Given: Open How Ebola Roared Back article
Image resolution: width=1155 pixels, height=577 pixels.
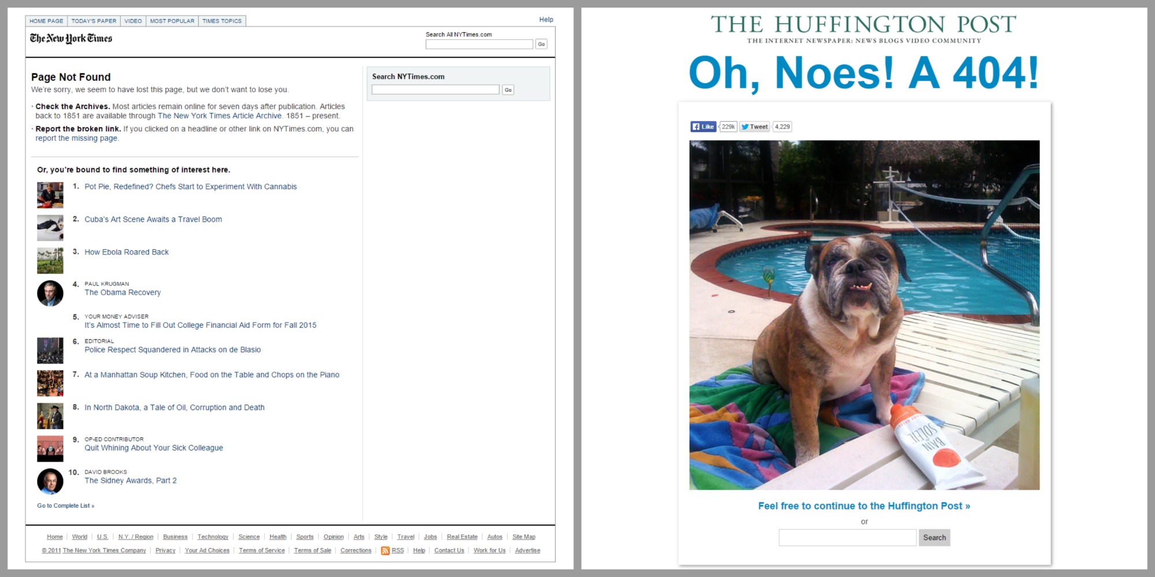Looking at the screenshot, I should coord(126,252).
